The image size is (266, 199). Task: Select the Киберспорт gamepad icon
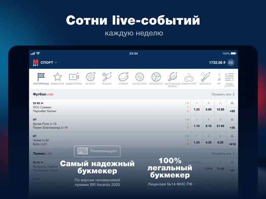coord(189,77)
